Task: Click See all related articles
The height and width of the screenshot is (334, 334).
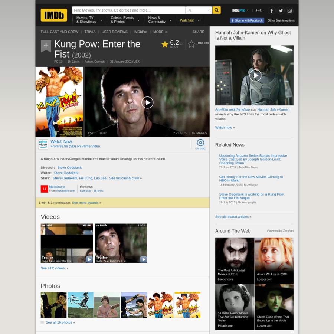Action: [x=232, y=217]
